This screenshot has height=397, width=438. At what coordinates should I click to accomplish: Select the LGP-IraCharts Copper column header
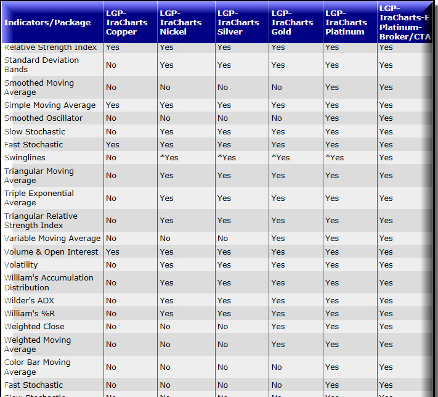click(126, 22)
